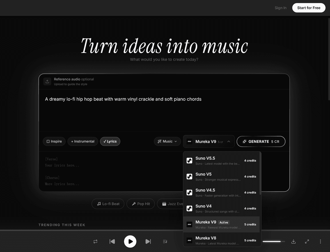The height and width of the screenshot is (252, 330).
Task: Choose the Jazz Eve preset chip
Action: tap(171, 204)
